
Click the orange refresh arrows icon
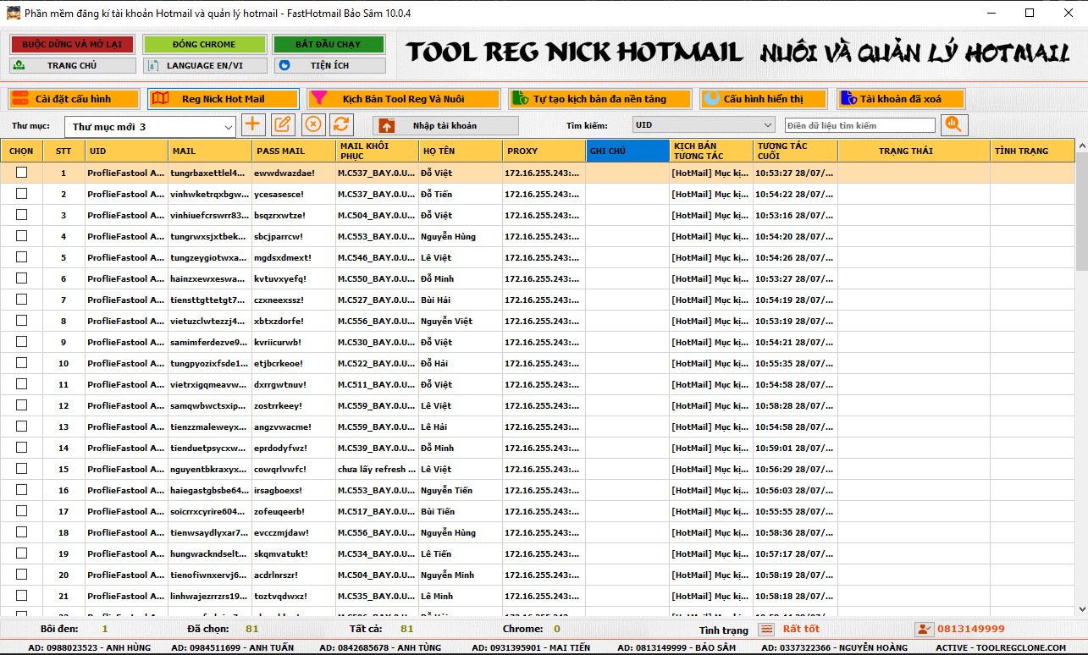(342, 124)
